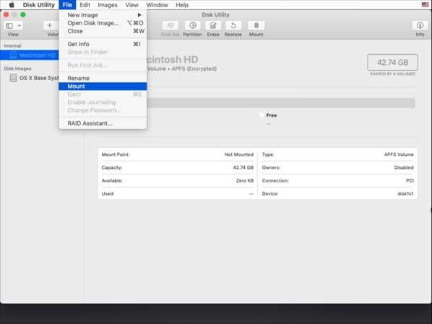This screenshot has width=432, height=324.
Task: Click the Internal sidebar section header
Action: 12,45
